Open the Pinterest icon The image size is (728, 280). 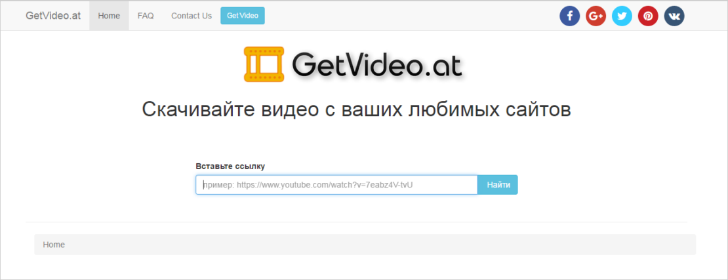coord(648,16)
